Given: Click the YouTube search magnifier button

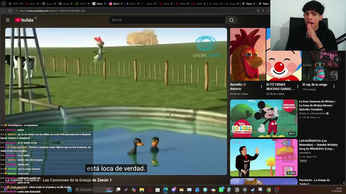Looking at the screenshot, I should tap(231, 20).
